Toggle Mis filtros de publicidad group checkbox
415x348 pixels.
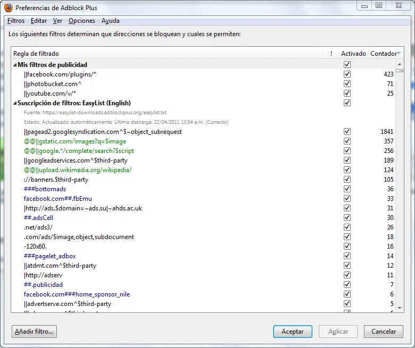pyautogui.click(x=347, y=65)
